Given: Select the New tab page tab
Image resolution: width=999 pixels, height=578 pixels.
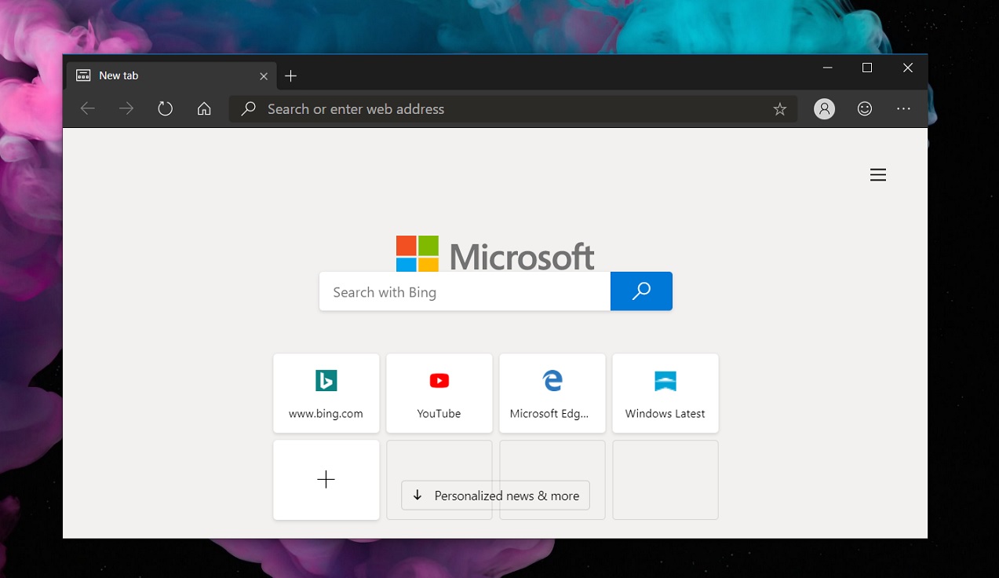Looking at the screenshot, I should 157,75.
